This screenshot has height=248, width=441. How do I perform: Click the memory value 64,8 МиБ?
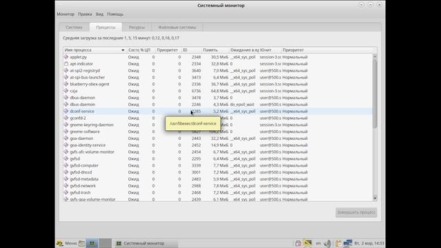219,91
